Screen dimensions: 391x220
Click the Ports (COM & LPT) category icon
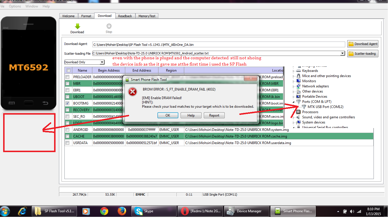tap(299, 102)
